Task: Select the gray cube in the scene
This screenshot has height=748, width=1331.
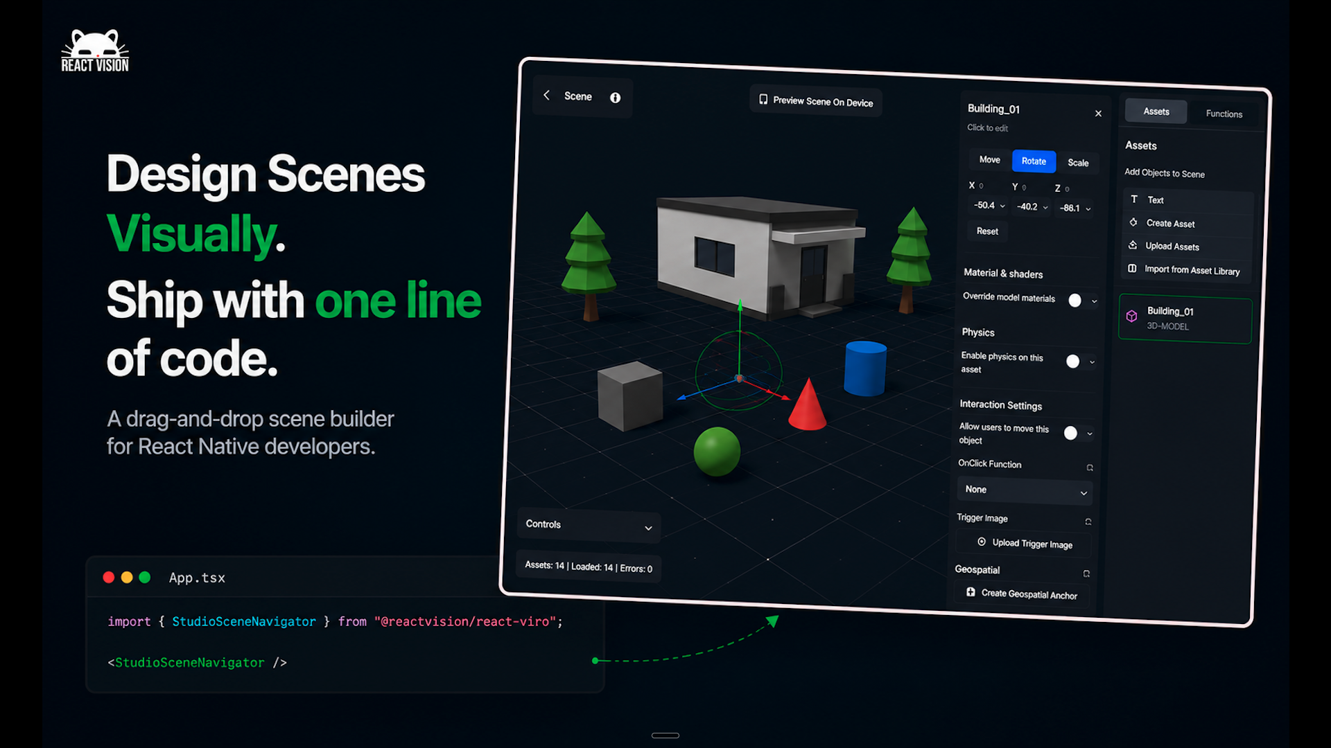Action: 629,396
